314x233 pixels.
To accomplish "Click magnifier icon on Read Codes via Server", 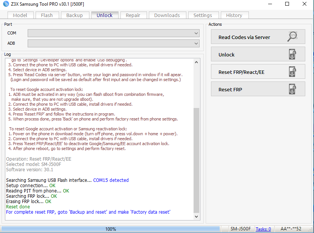I will click(x=292, y=36).
